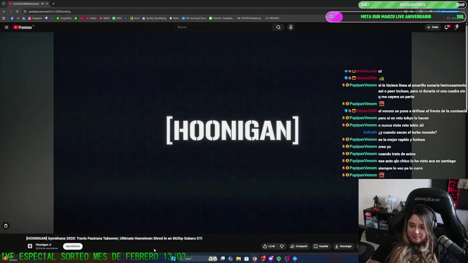Viewport: 468px width, 263px height.
Task: Open Hoonigan channel avatar
Action: point(30,246)
